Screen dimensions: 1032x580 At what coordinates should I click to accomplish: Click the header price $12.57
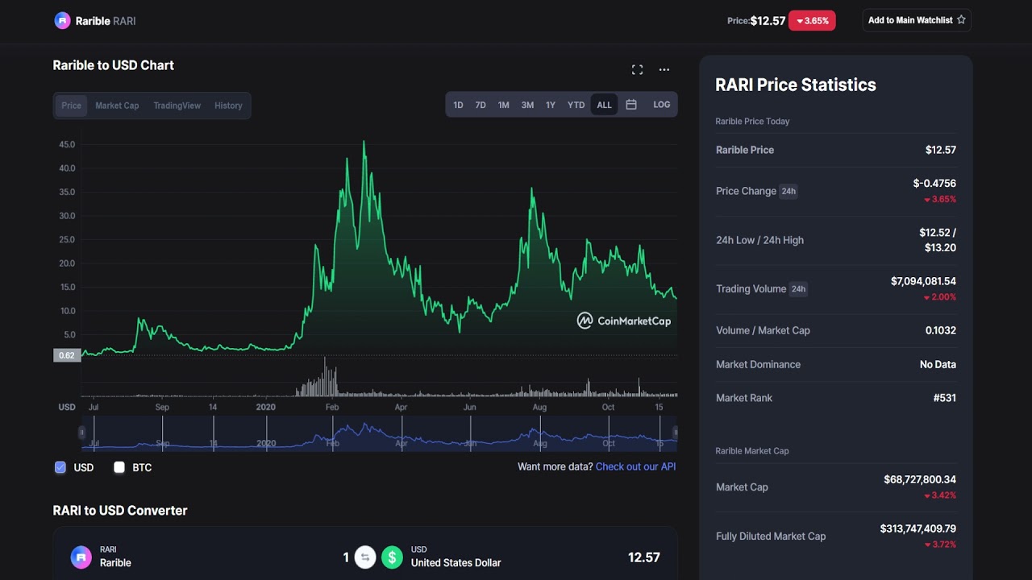pos(768,21)
